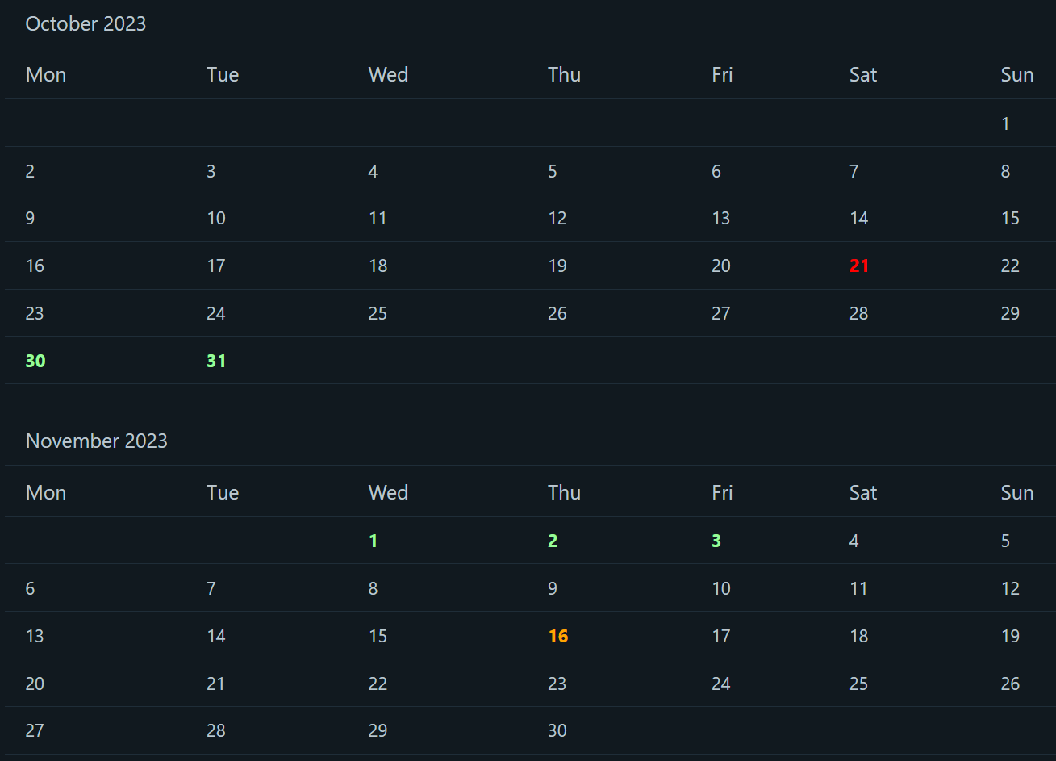Click green date 30 in October
Image resolution: width=1056 pixels, height=761 pixels.
pos(35,361)
